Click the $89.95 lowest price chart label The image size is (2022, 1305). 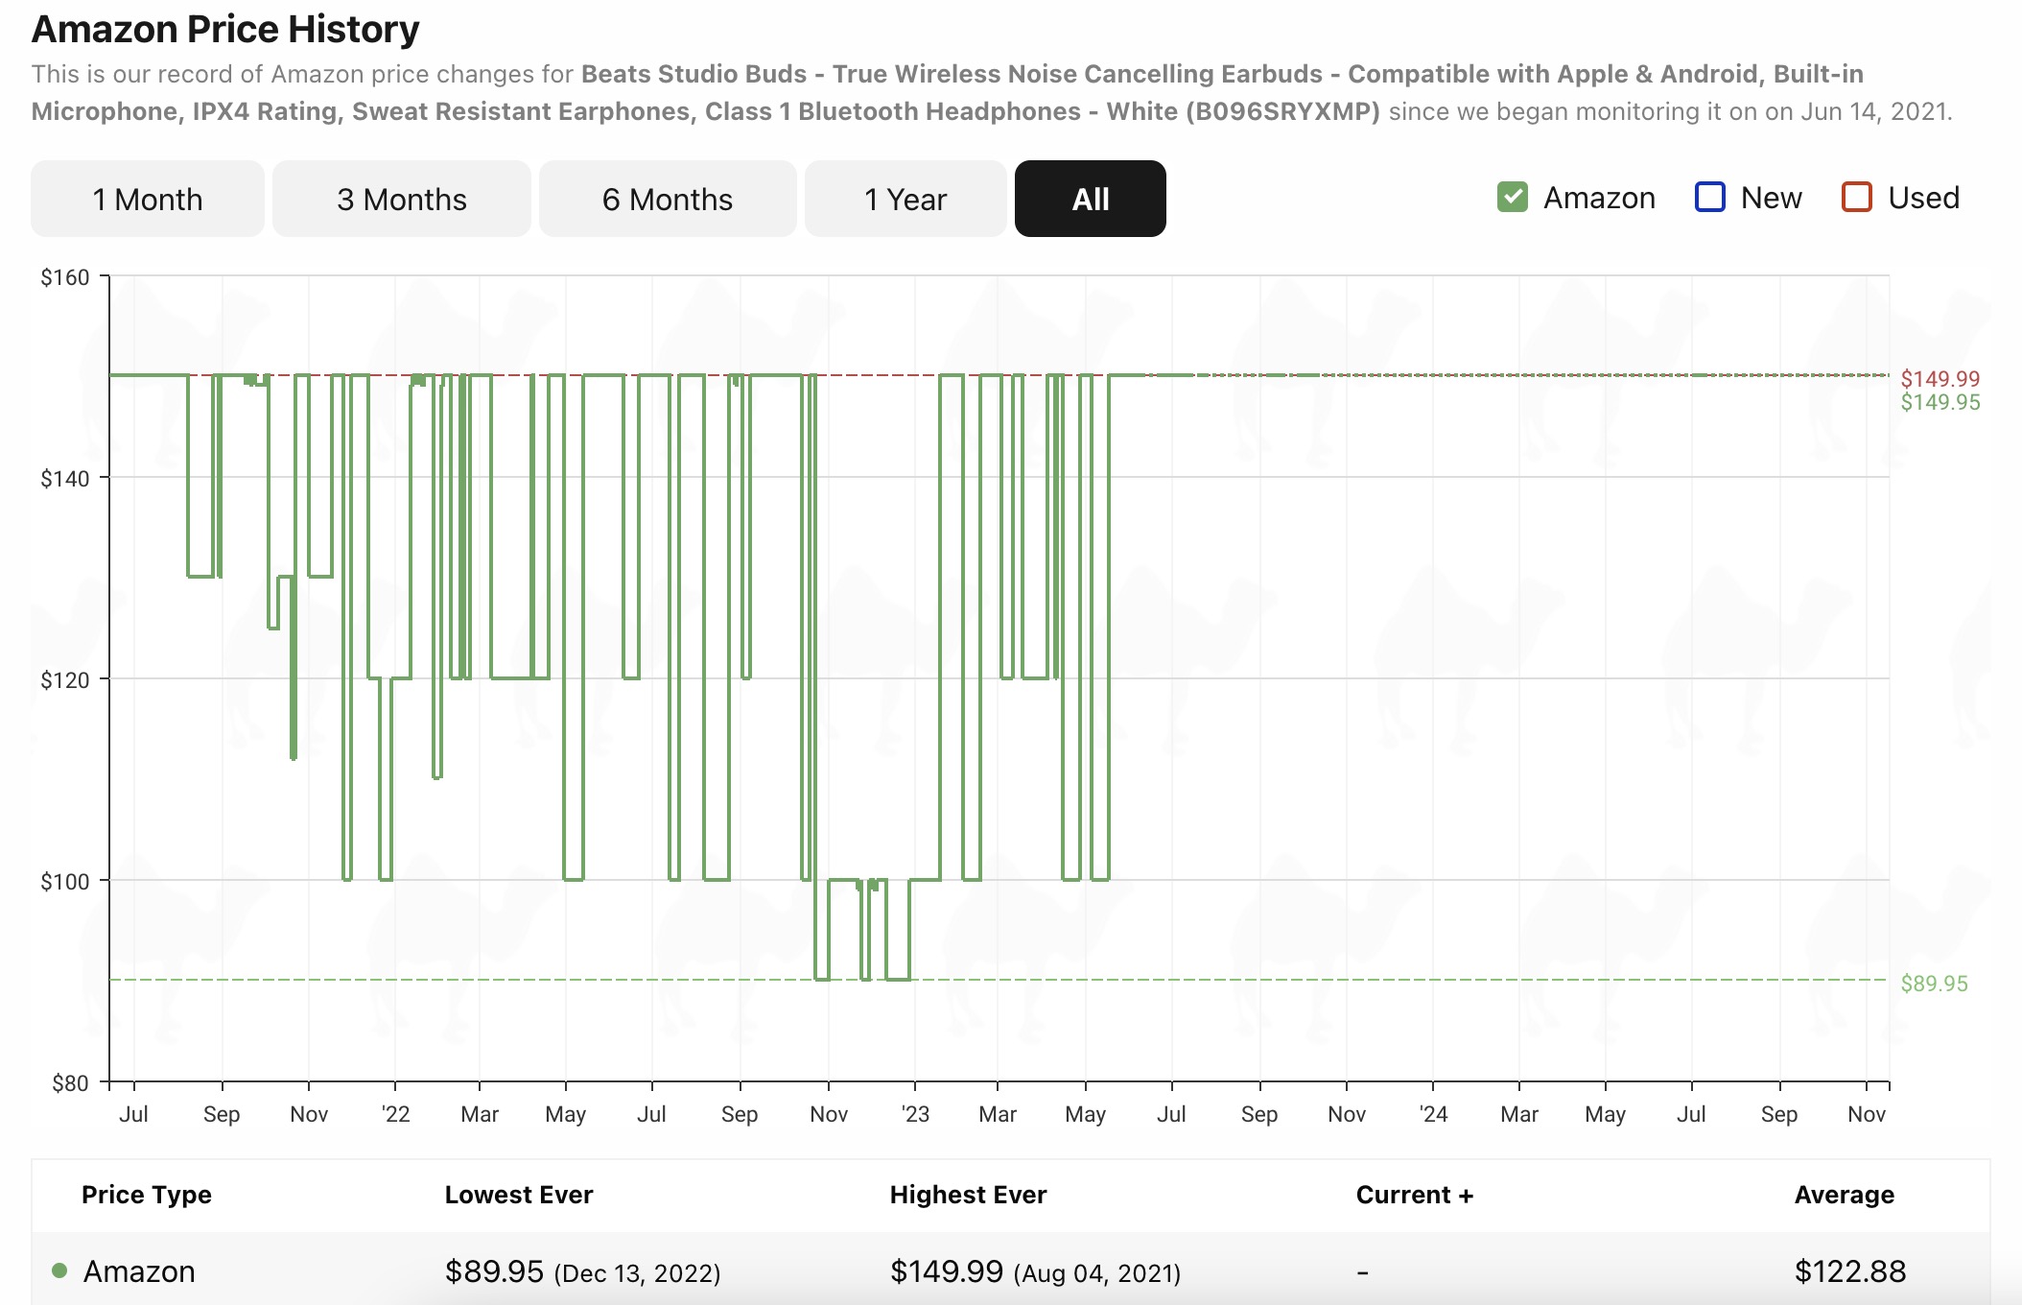pos(1934,984)
